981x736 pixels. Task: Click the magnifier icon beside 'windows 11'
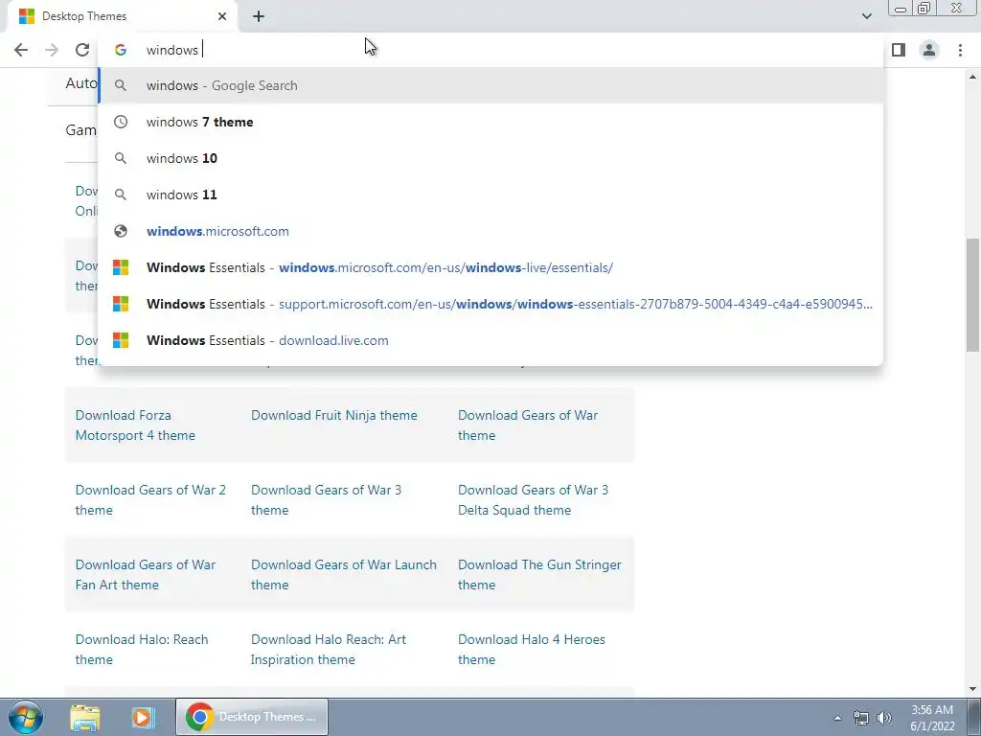point(121,195)
